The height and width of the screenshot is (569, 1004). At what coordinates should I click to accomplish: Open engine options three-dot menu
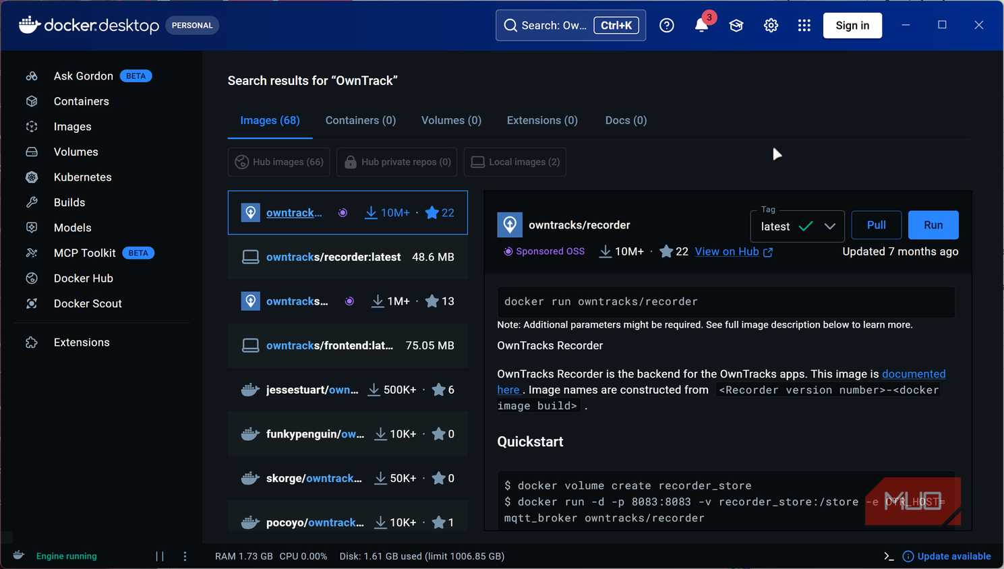pos(185,556)
